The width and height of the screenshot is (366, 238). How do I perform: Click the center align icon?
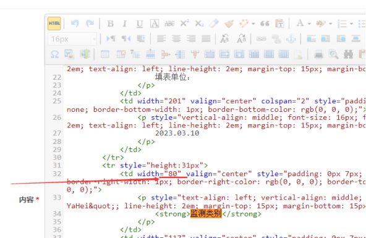point(176,39)
